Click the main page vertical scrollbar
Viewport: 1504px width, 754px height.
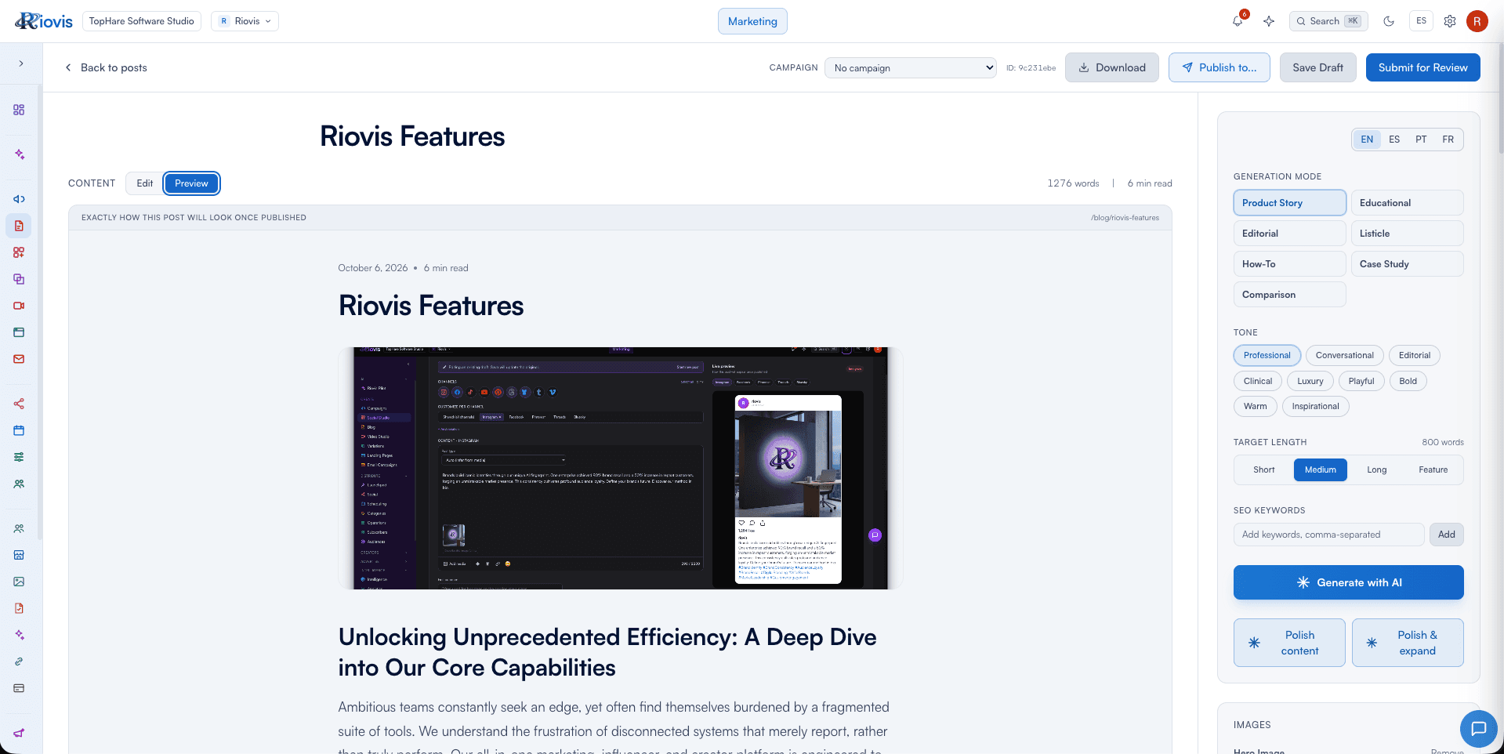(1500, 98)
